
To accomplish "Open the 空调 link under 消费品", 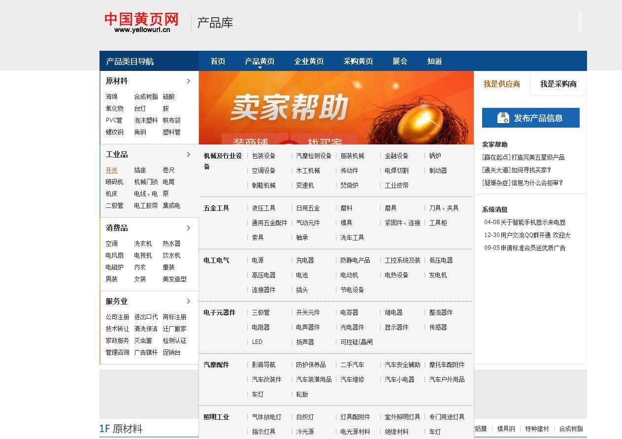I will pos(111,243).
